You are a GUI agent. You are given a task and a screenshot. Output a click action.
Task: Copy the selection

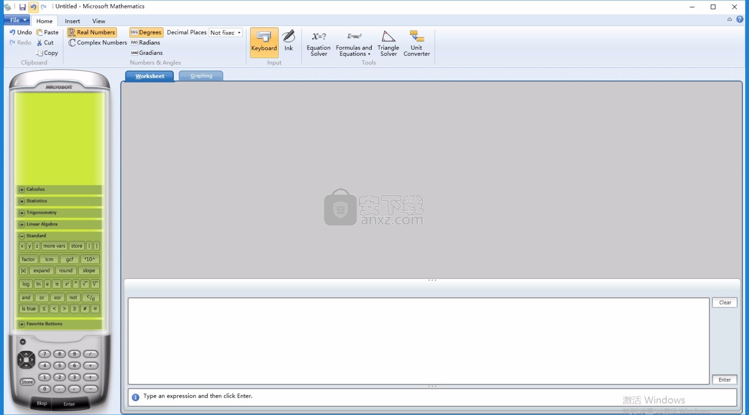tap(47, 53)
